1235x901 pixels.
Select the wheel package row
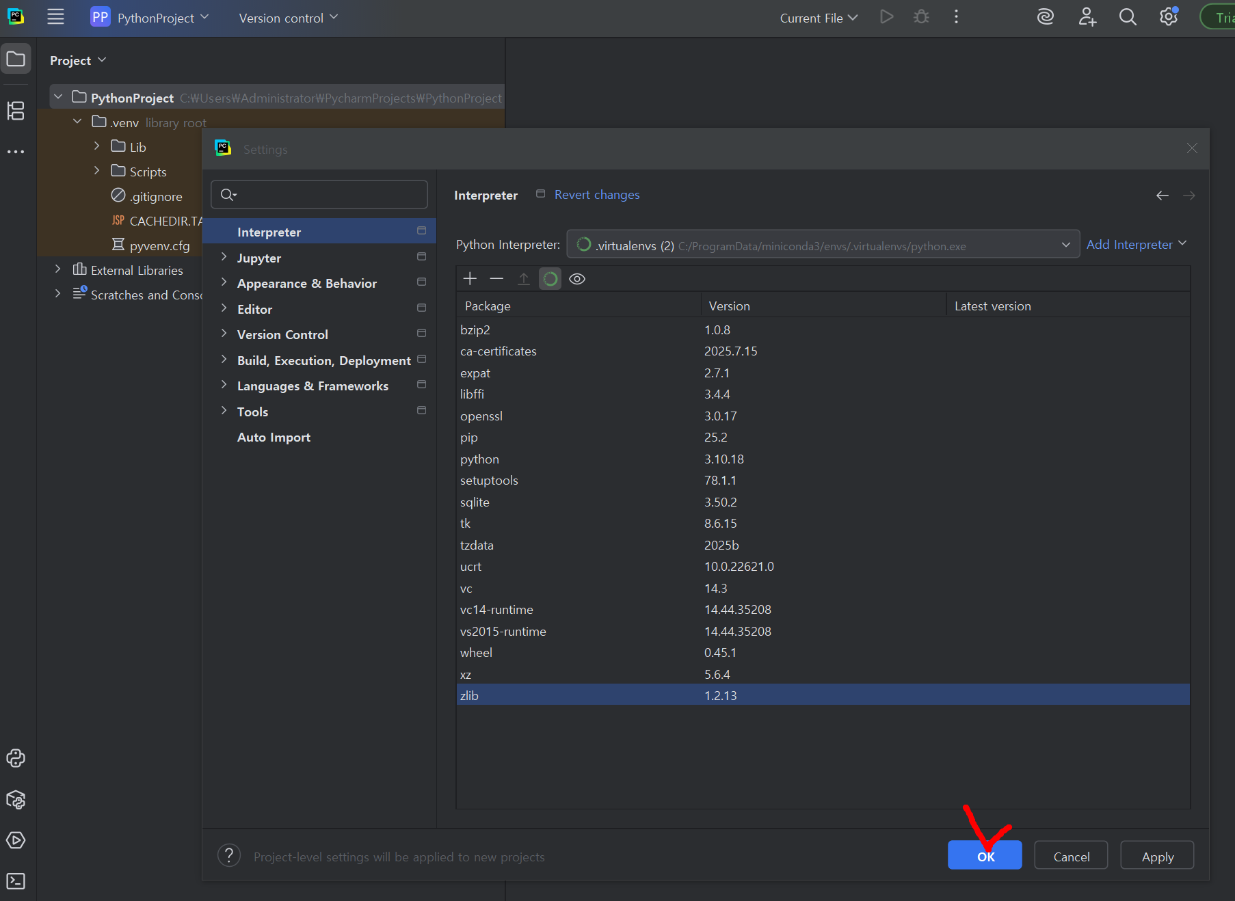pos(823,653)
